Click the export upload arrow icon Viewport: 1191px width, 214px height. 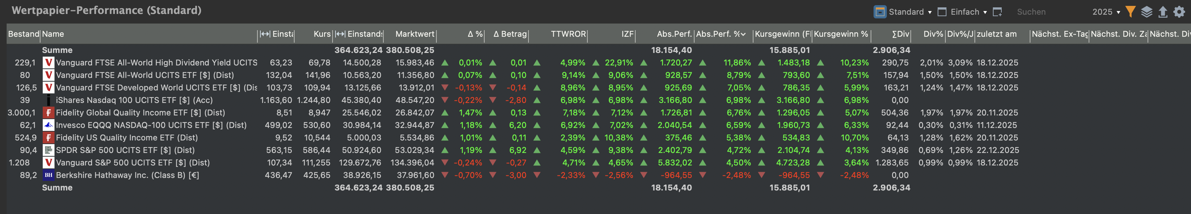(1162, 12)
